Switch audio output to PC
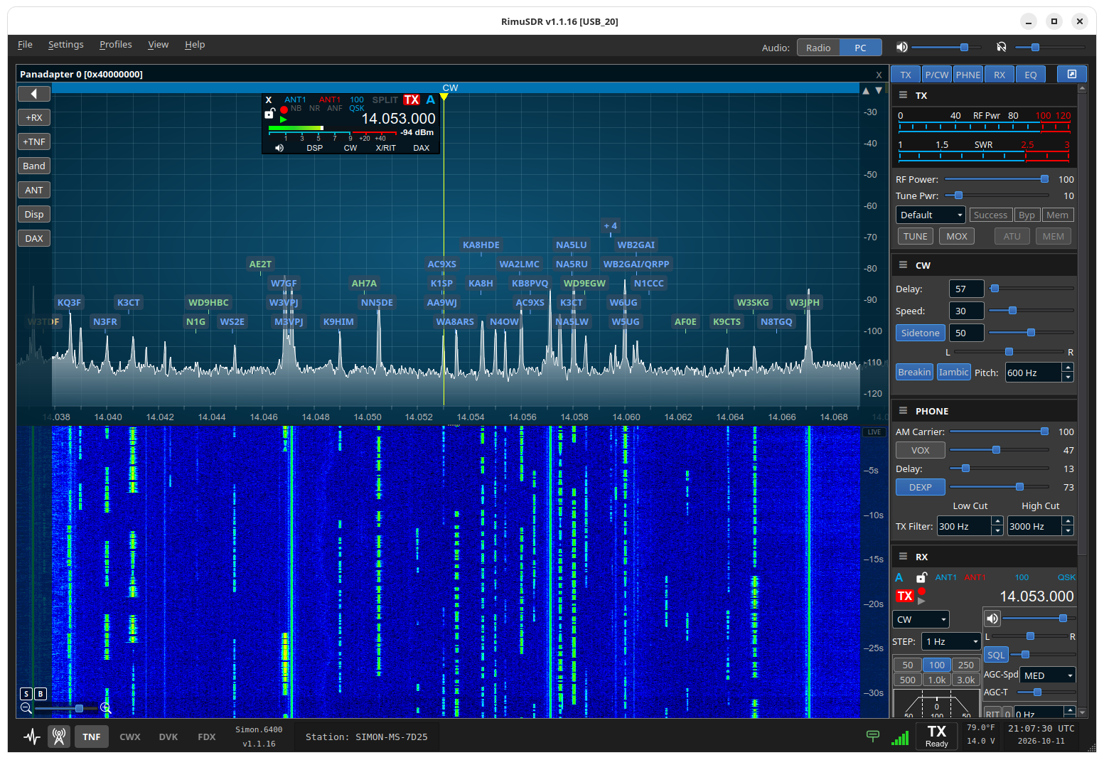The height and width of the screenshot is (760, 1104). pos(860,48)
